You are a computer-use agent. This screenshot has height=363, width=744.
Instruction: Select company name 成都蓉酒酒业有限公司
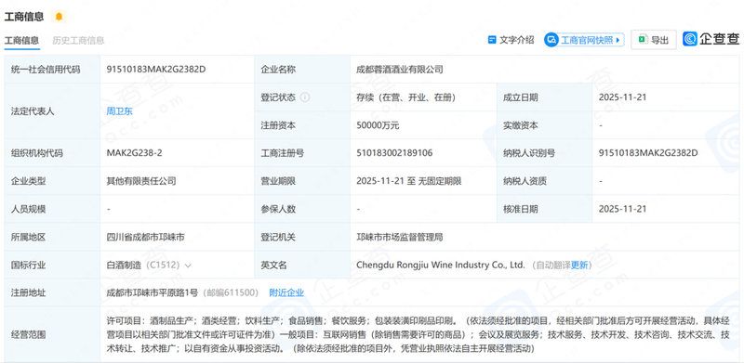tap(400, 70)
